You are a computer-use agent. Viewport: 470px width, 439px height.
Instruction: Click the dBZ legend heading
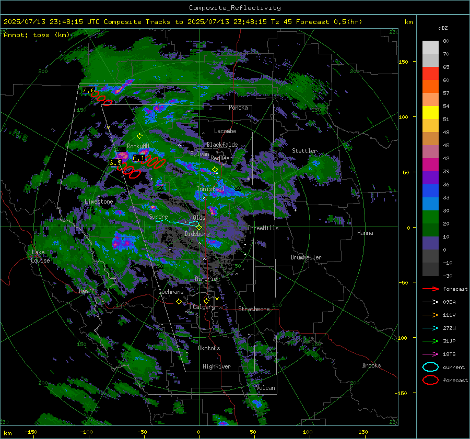pyautogui.click(x=443, y=28)
